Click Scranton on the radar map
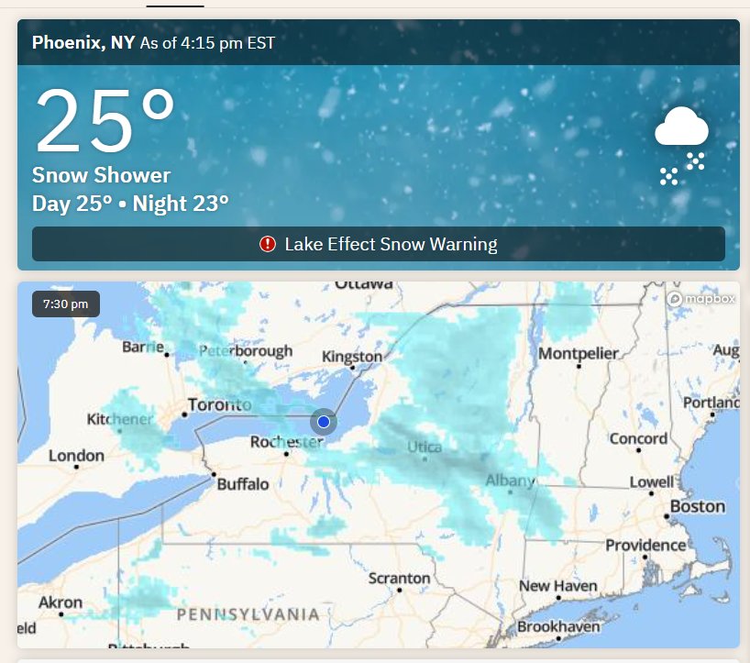The height and width of the screenshot is (663, 750). click(x=399, y=579)
